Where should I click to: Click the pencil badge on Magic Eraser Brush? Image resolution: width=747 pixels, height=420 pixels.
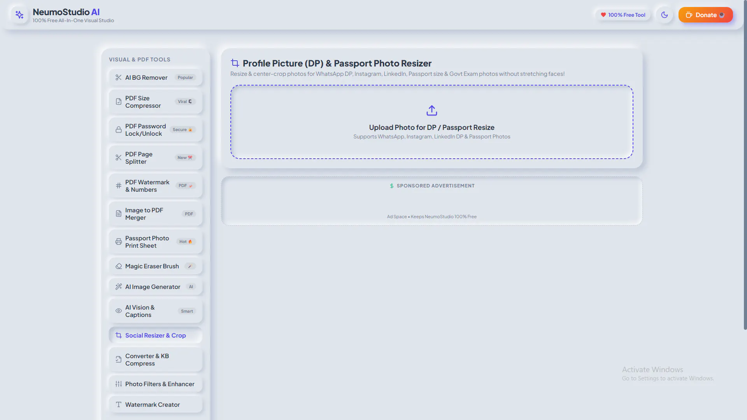190,266
